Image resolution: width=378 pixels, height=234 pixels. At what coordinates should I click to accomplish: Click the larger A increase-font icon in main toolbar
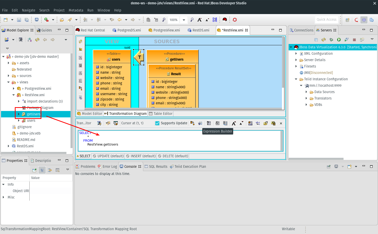199,20
